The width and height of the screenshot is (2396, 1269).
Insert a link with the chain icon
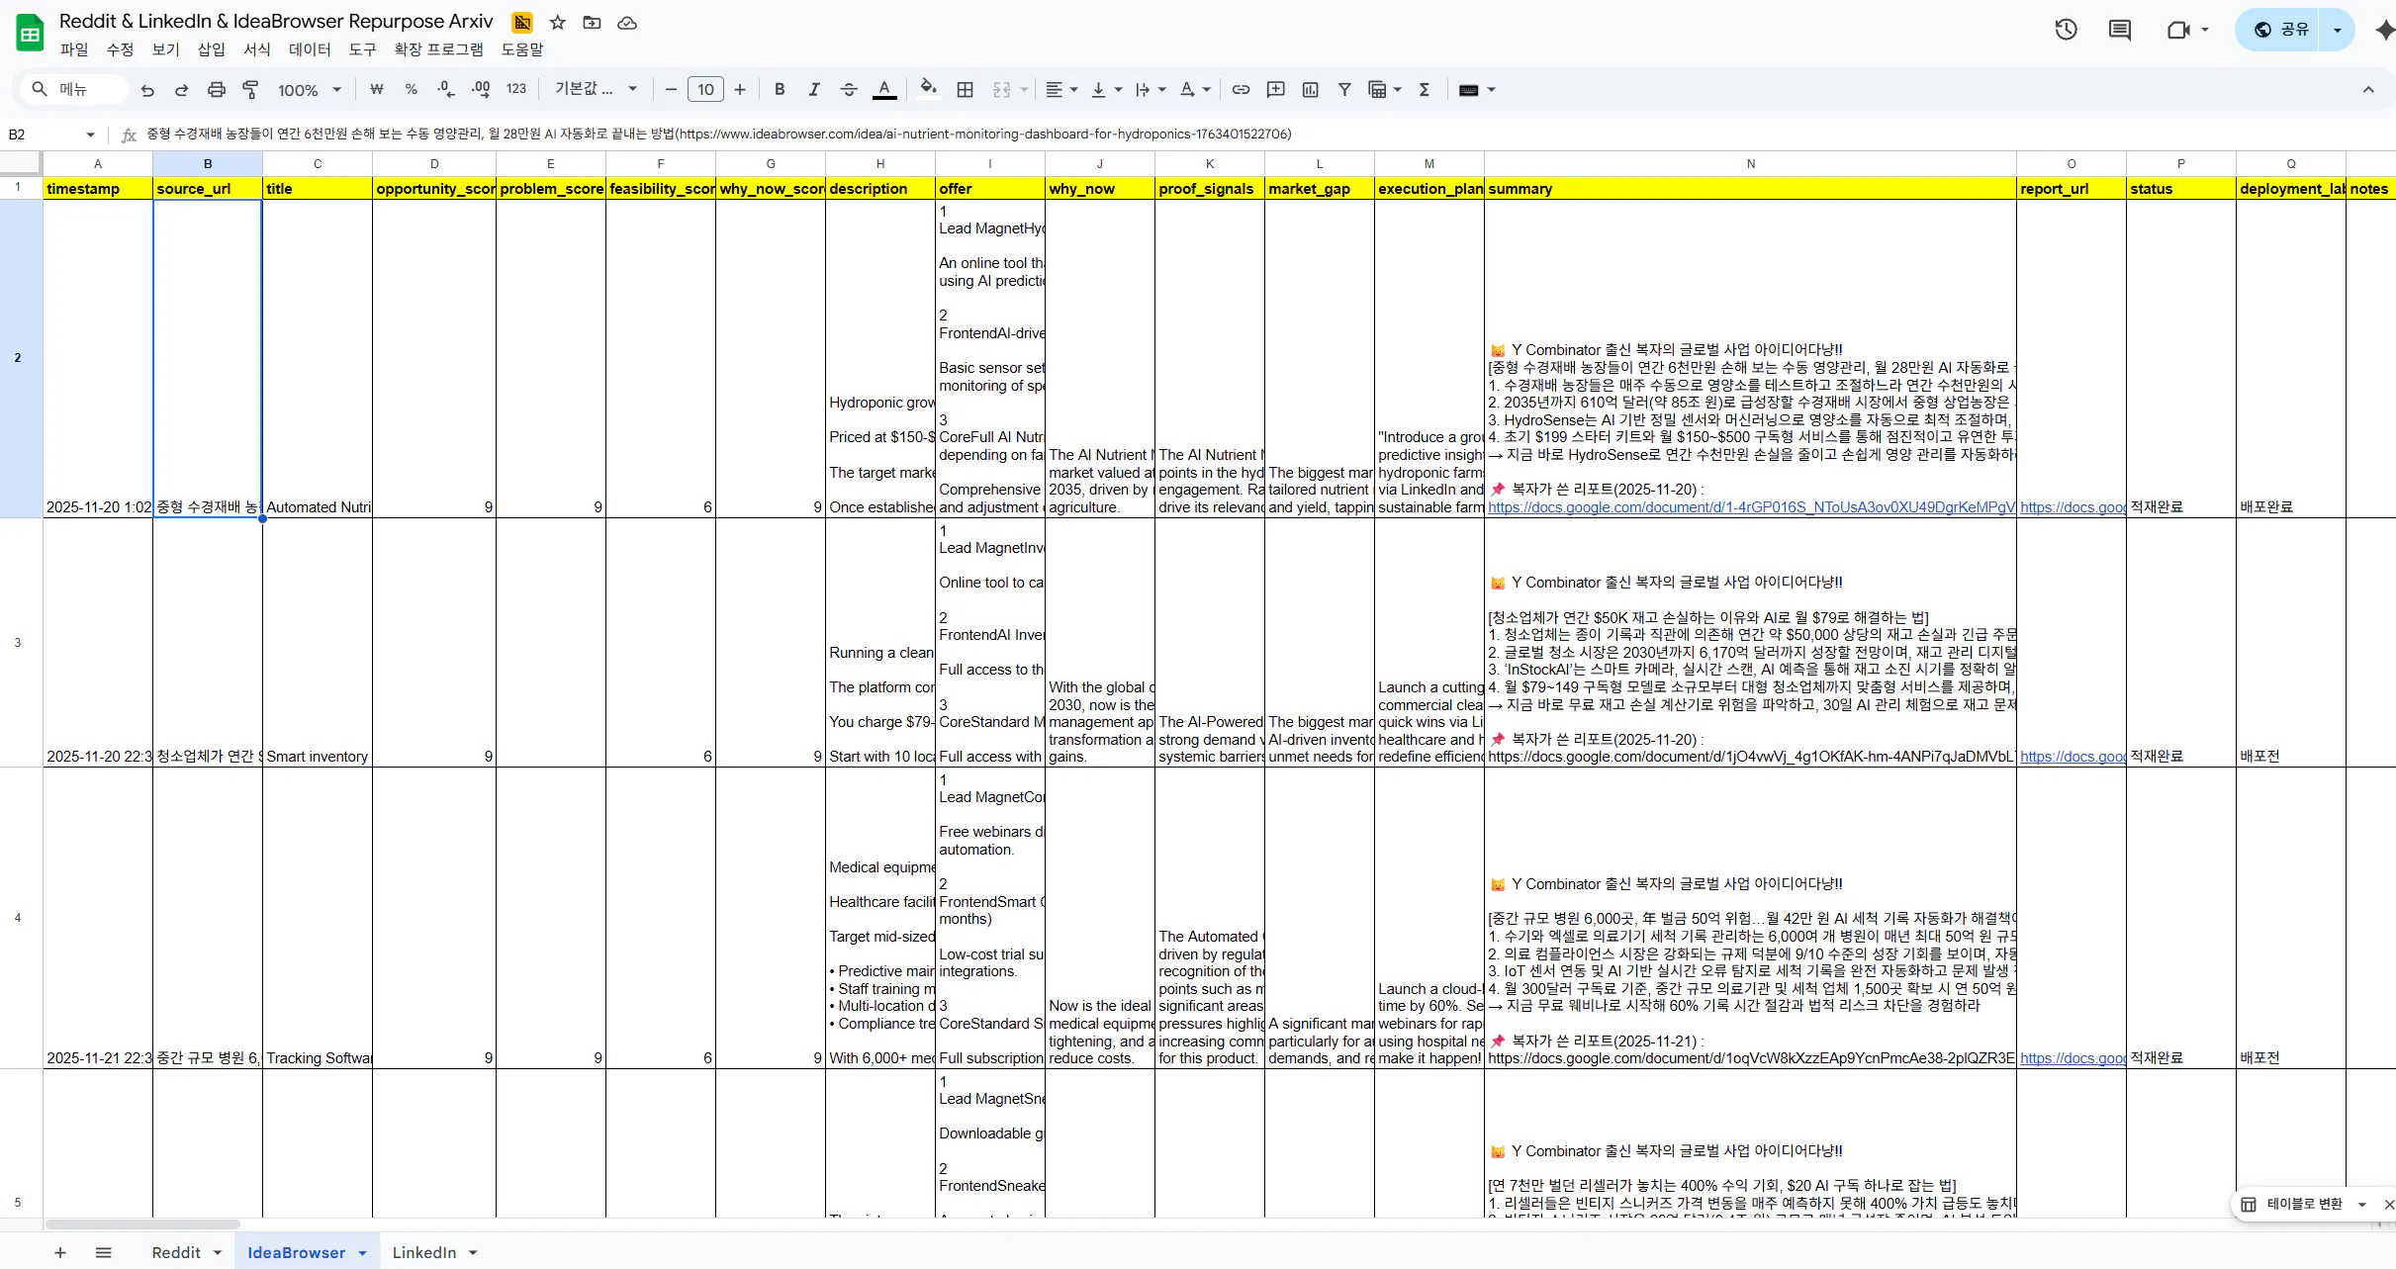tap(1241, 90)
